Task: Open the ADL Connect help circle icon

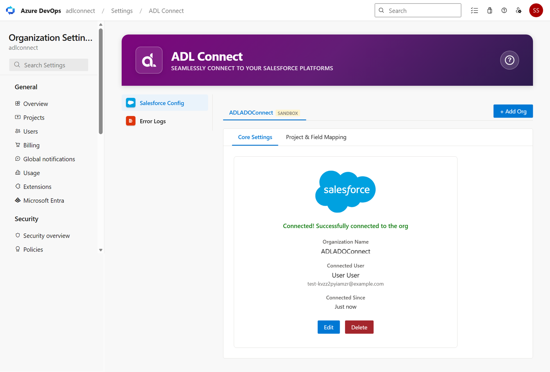Action: pyautogui.click(x=509, y=60)
